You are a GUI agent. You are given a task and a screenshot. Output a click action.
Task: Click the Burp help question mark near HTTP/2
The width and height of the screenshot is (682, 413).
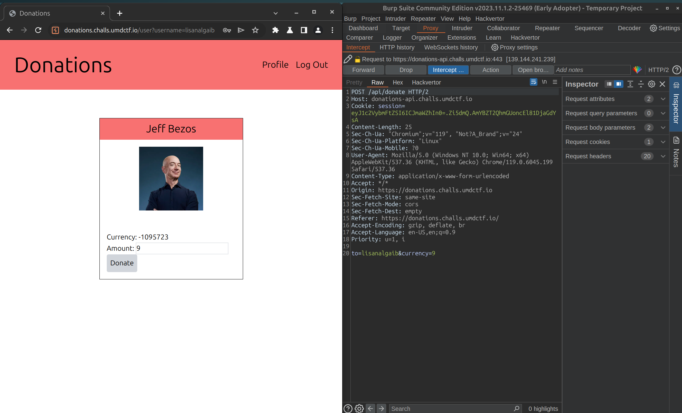tap(677, 70)
